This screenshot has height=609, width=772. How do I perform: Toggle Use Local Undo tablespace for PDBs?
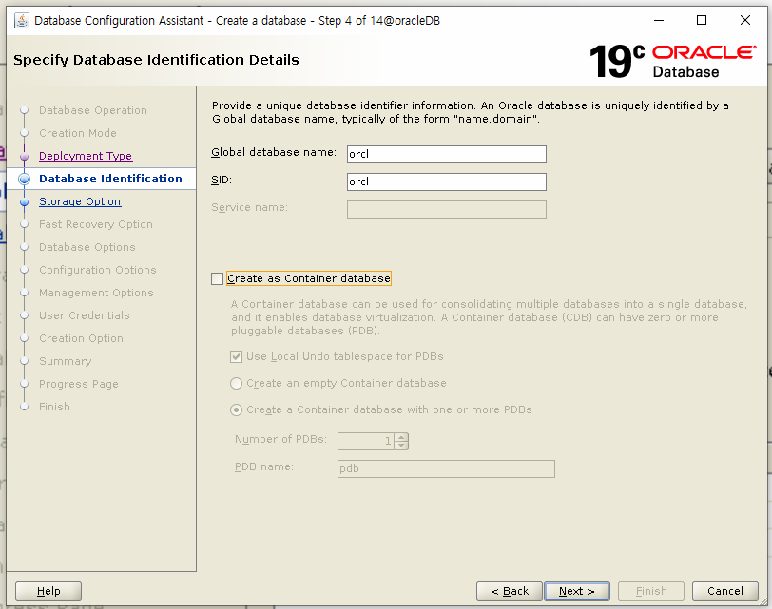237,356
